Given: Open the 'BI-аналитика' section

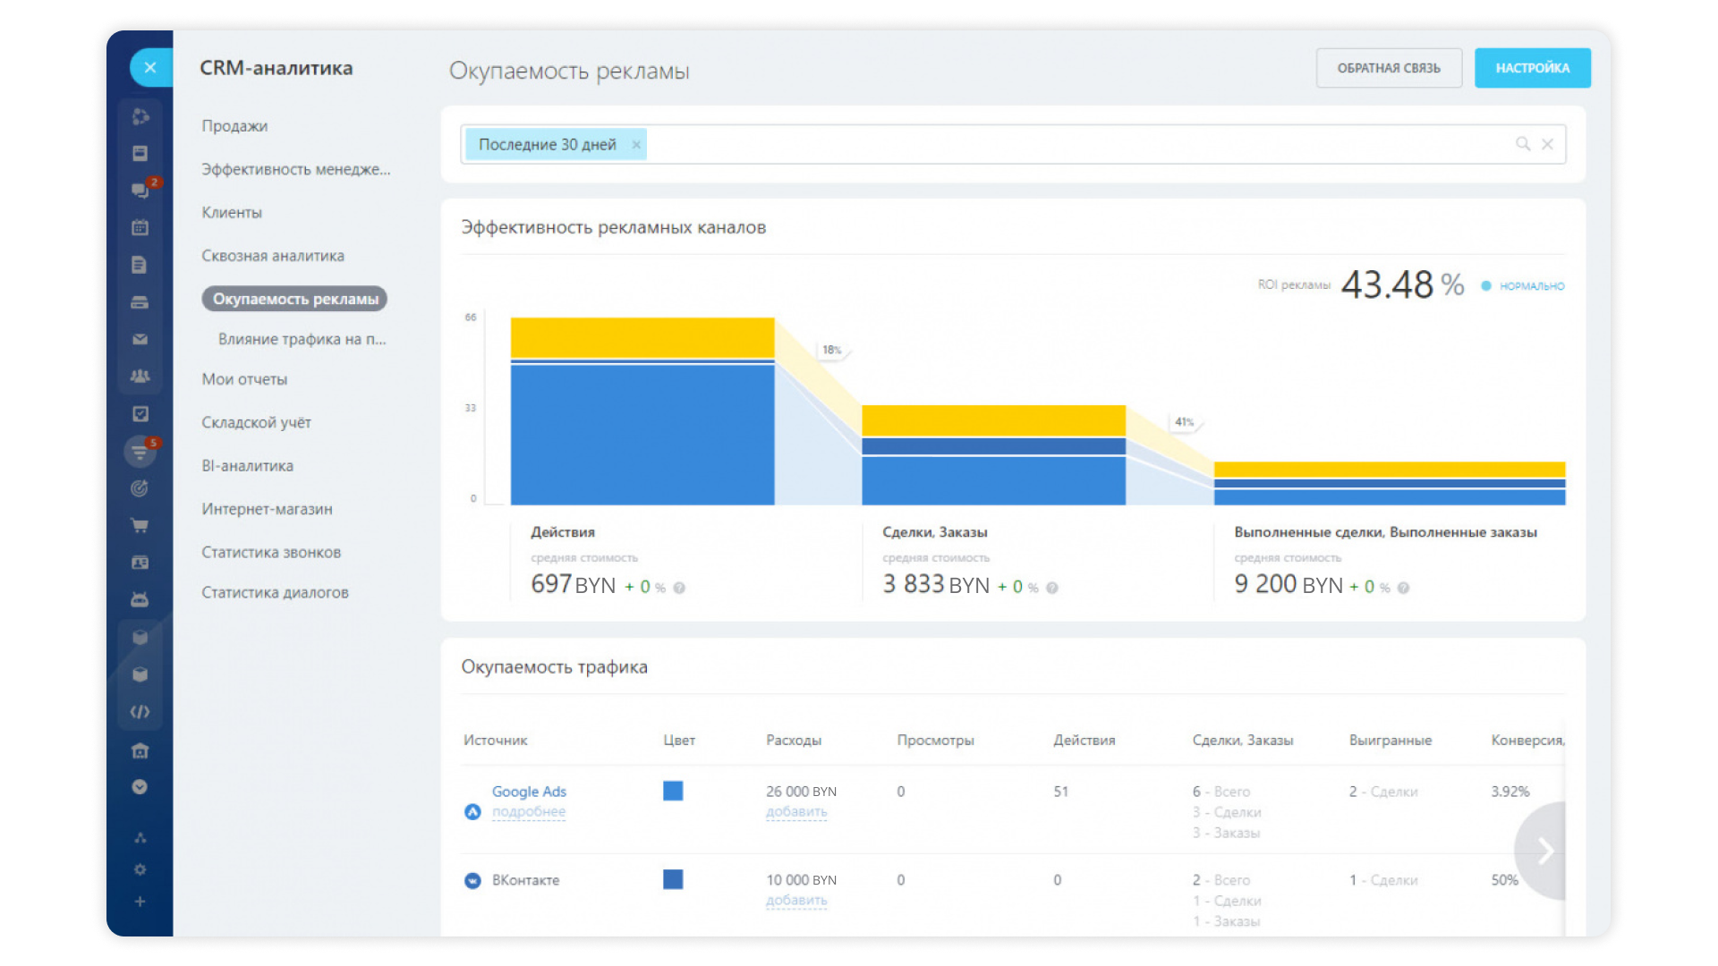Looking at the screenshot, I should pyautogui.click(x=247, y=466).
